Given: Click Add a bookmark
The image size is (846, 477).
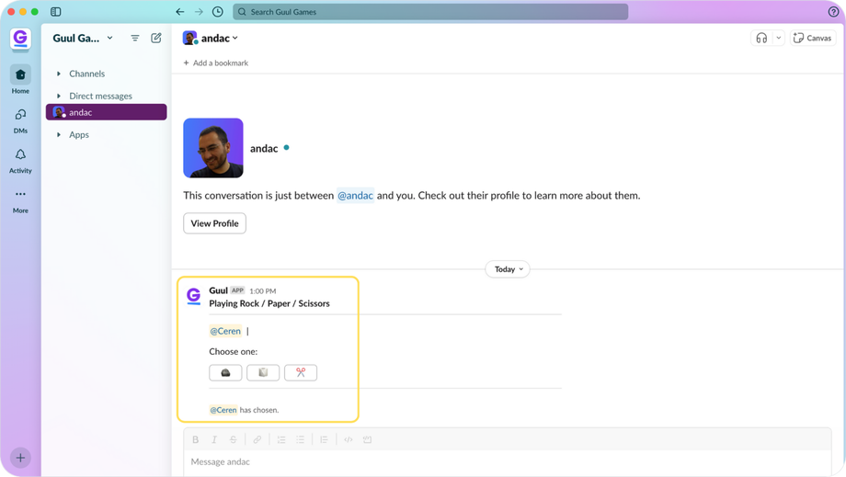Looking at the screenshot, I should tap(216, 63).
